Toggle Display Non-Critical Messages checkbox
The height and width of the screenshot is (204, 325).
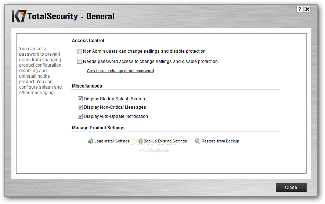point(80,107)
